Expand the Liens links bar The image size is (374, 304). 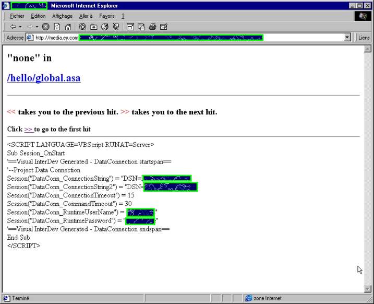[x=364, y=38]
